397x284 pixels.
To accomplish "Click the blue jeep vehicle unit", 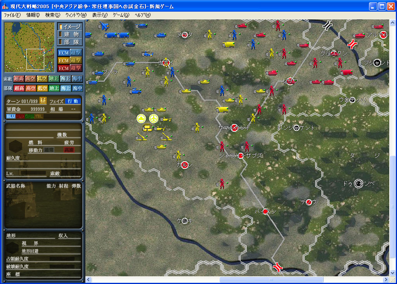I will (x=136, y=91).
